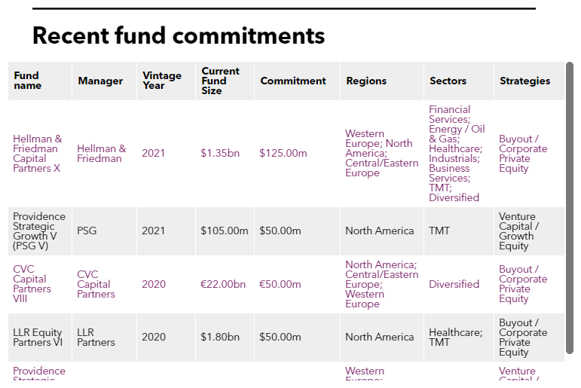Click CVC row 'Buyout / Corporate Private Equity'
Image resolution: width=581 pixels, height=388 pixels.
523,284
